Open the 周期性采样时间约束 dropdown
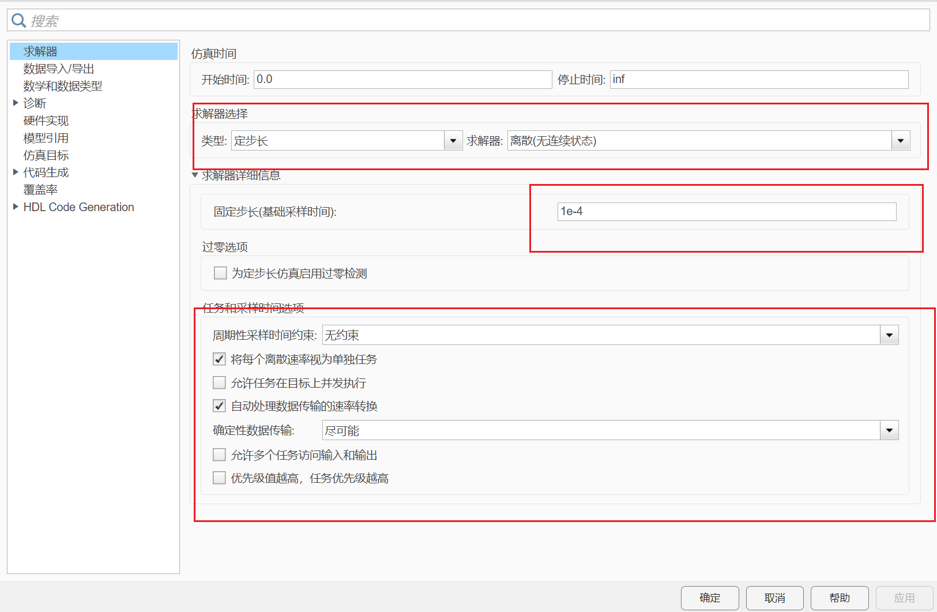Viewport: 937px width, 612px height. (611, 335)
